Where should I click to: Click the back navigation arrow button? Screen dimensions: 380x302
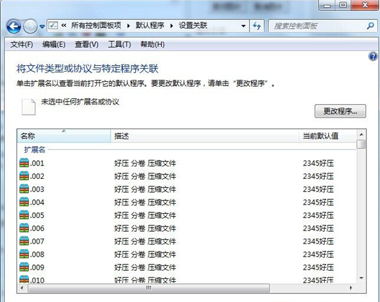pyautogui.click(x=14, y=26)
